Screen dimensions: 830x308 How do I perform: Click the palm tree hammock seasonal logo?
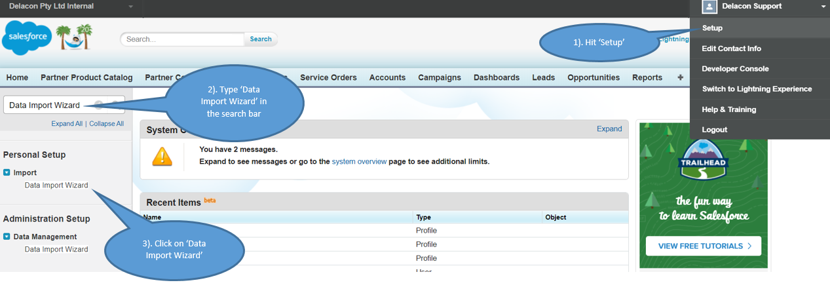[74, 37]
